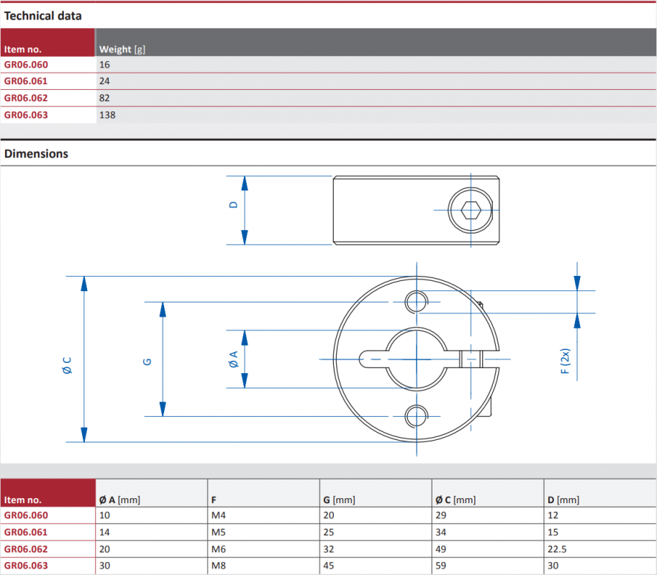Select thread size M4 for GR06.060
Screen dimensions: 657x575
pos(218,515)
